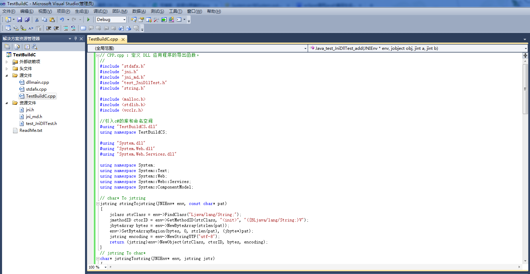
Task: Increase line indent icon
Action: 56,28
